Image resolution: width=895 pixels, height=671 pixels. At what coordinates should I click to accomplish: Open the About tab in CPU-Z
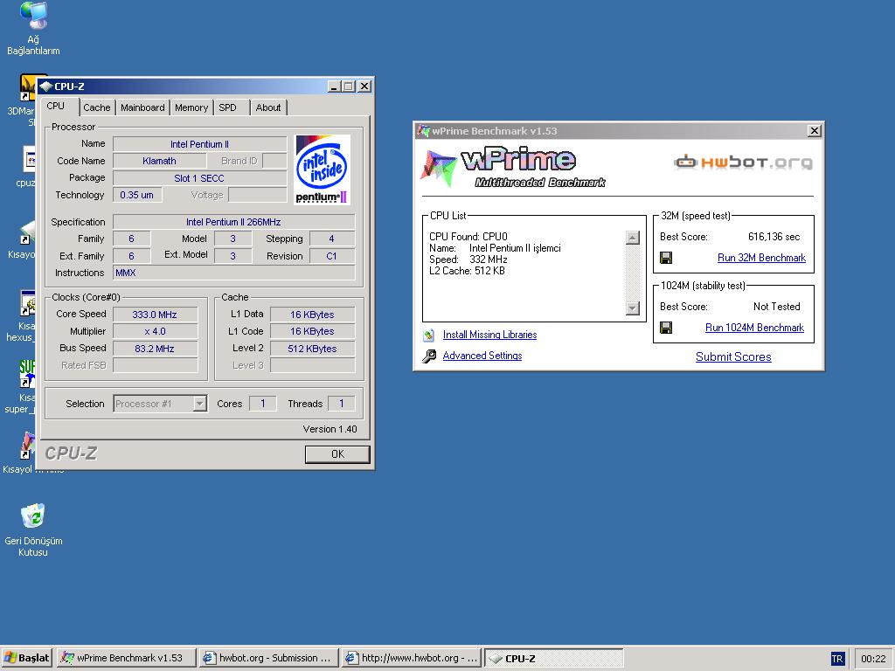coord(268,107)
